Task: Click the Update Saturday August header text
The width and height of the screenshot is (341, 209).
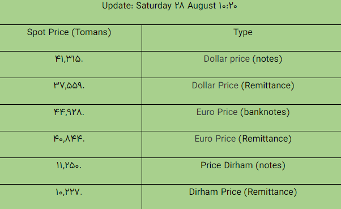Action: 169,6
